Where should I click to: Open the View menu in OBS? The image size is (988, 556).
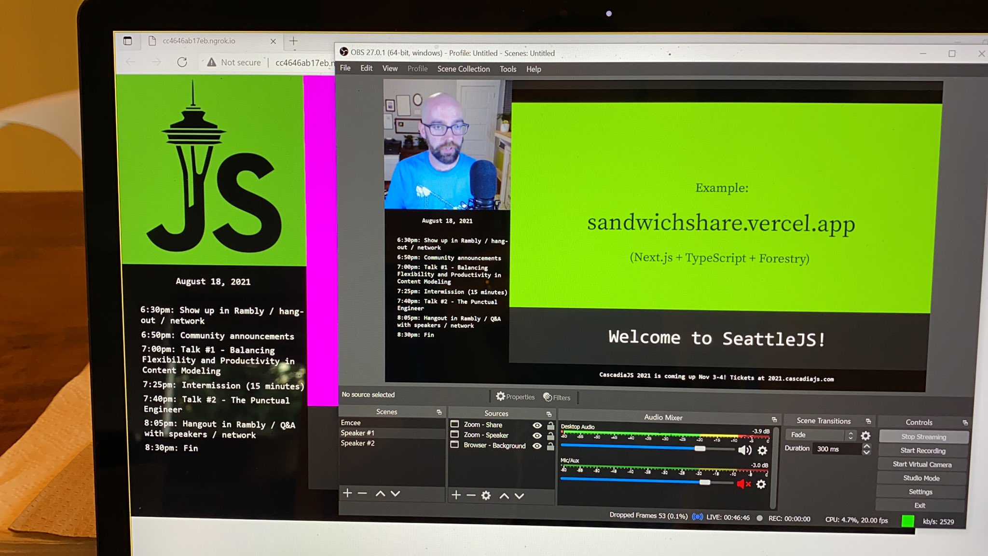tap(390, 69)
